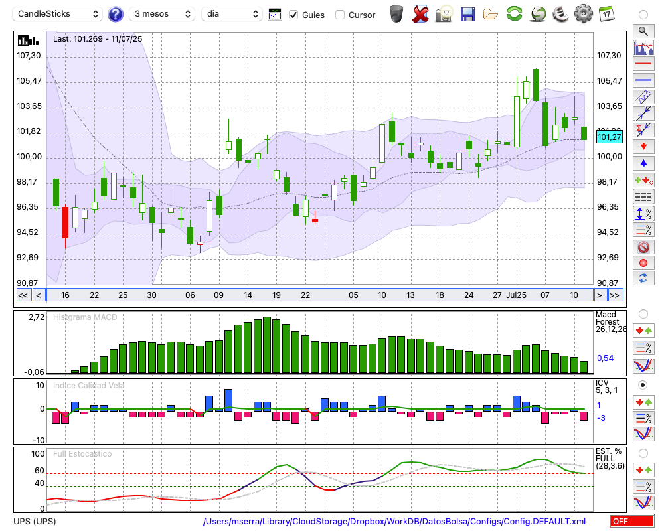
Task: Click the dashed lines grid tool
Action: (x=643, y=196)
